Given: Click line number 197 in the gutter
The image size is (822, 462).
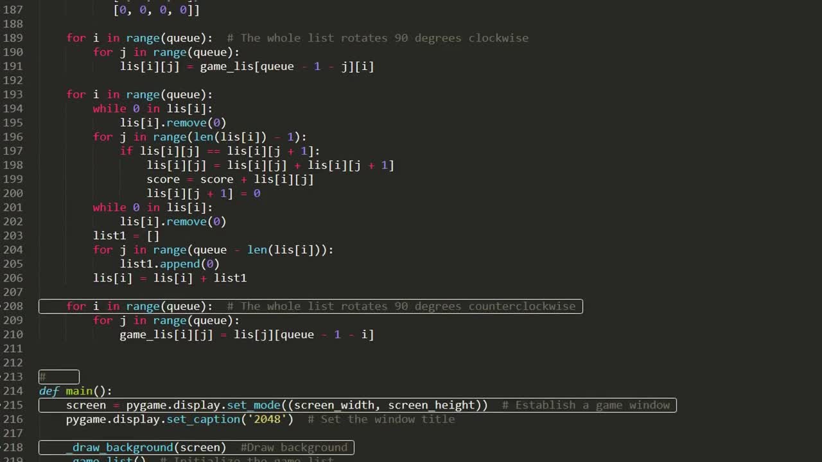Looking at the screenshot, I should click(13, 151).
